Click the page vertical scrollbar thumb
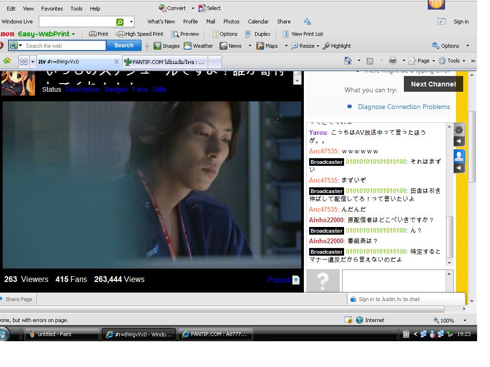The width and height of the screenshot is (490, 367). 472,147
